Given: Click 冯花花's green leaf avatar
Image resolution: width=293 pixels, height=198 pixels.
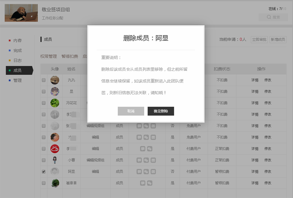Looking at the screenshot, I should (x=55, y=103).
